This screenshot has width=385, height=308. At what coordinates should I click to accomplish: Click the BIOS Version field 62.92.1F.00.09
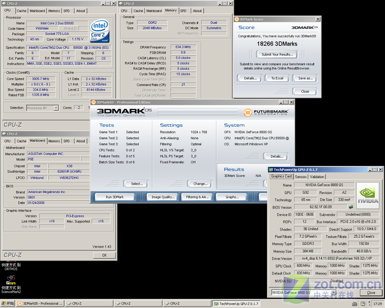(321, 207)
